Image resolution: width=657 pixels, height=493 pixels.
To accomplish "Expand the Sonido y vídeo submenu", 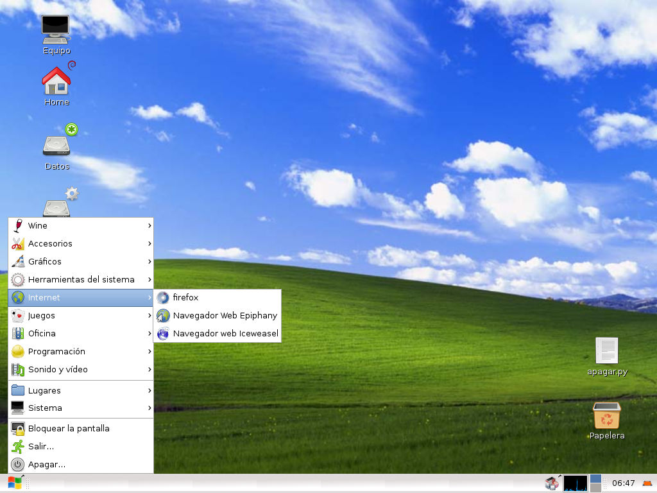I will click(x=81, y=369).
